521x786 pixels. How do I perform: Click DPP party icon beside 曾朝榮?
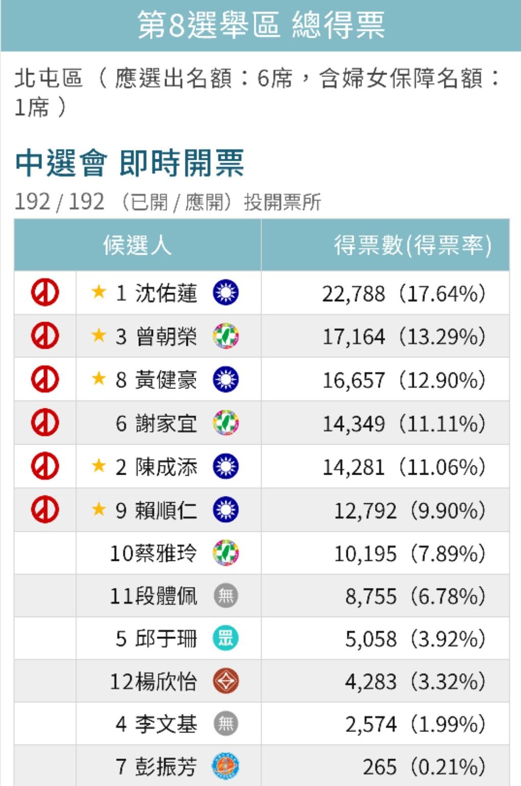(x=226, y=336)
